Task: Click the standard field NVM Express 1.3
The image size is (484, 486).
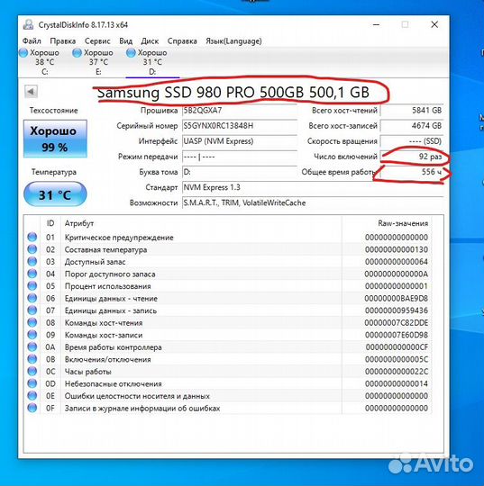Action: pyautogui.click(x=313, y=187)
